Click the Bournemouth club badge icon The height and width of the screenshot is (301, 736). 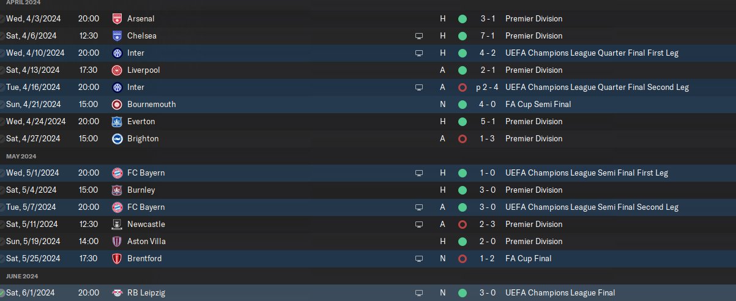pos(117,105)
